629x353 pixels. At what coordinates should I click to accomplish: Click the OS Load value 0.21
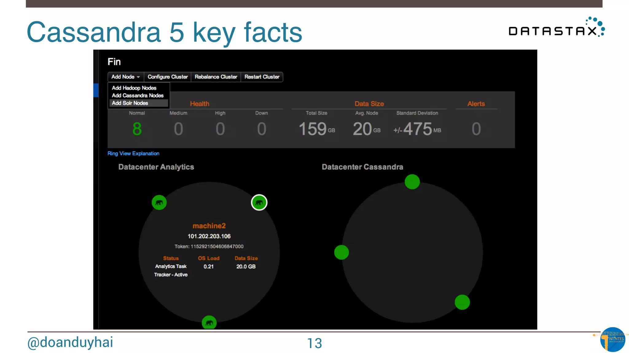click(x=209, y=267)
